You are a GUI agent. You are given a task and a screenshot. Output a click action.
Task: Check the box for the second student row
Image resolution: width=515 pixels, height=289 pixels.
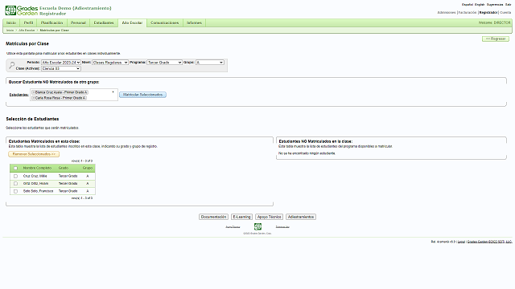point(15,184)
